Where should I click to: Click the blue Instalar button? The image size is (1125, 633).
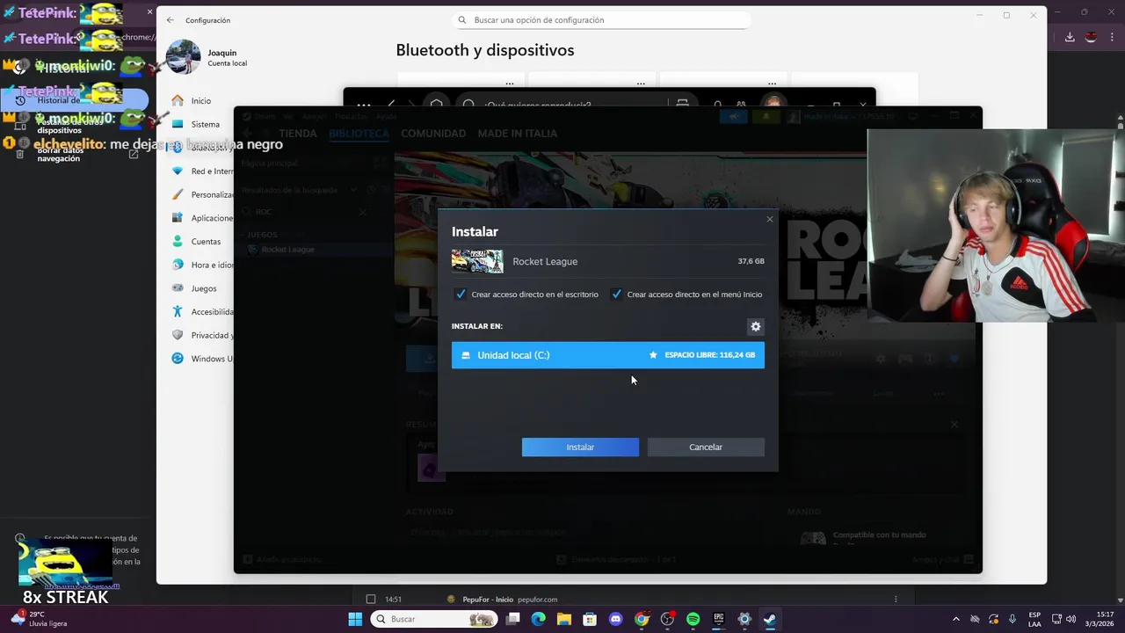[580, 447]
